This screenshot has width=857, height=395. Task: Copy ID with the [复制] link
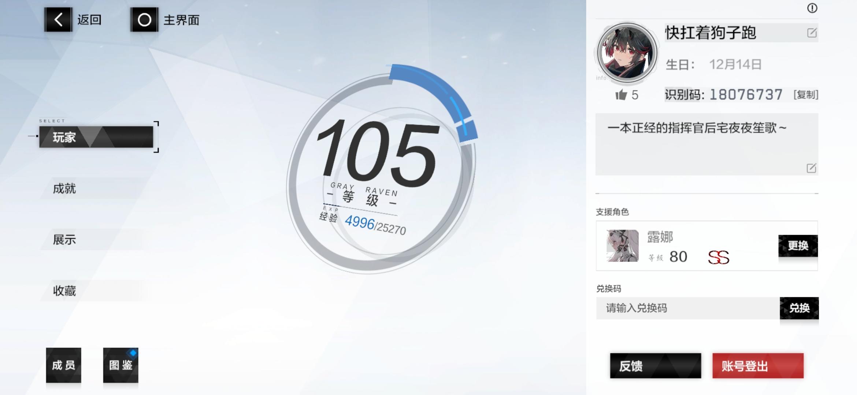(x=806, y=95)
